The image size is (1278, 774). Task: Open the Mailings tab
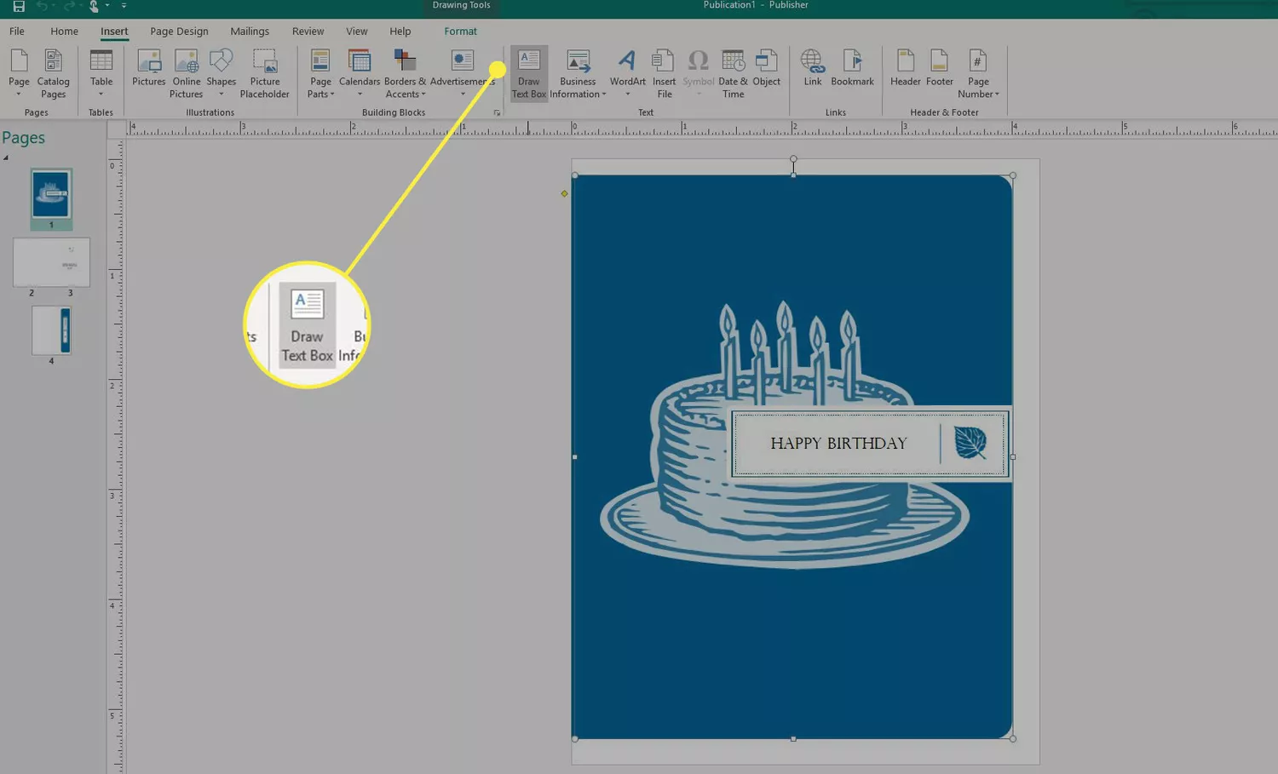(x=250, y=32)
